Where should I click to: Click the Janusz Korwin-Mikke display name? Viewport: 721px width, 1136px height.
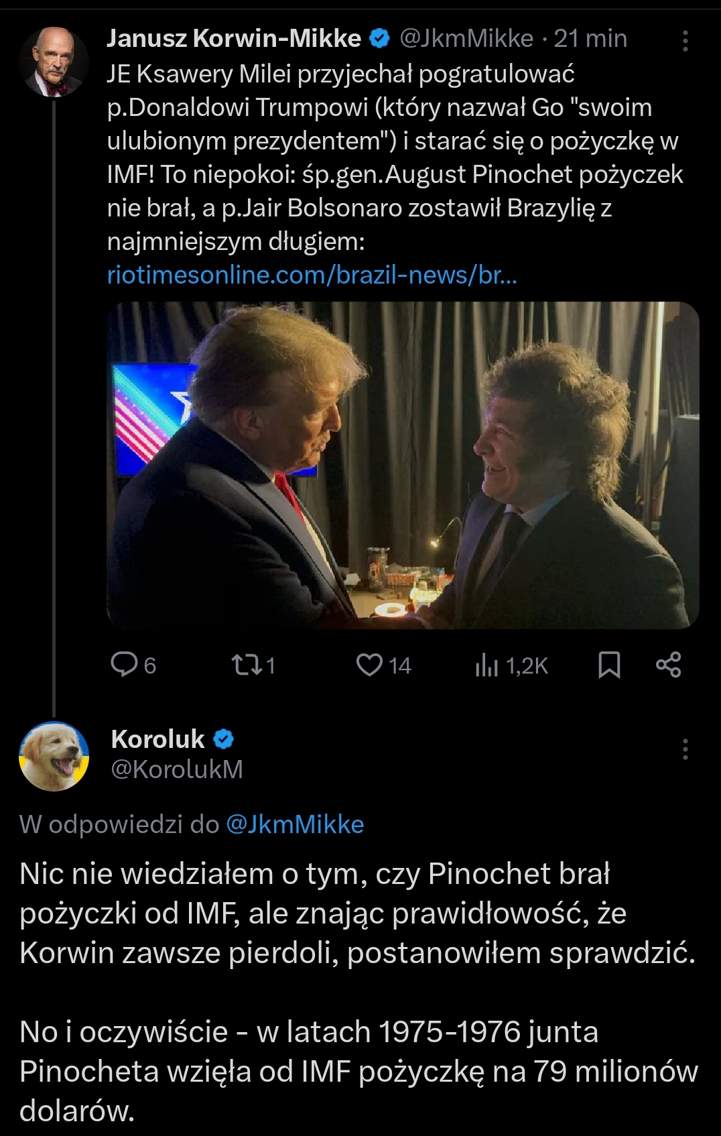pos(234,39)
